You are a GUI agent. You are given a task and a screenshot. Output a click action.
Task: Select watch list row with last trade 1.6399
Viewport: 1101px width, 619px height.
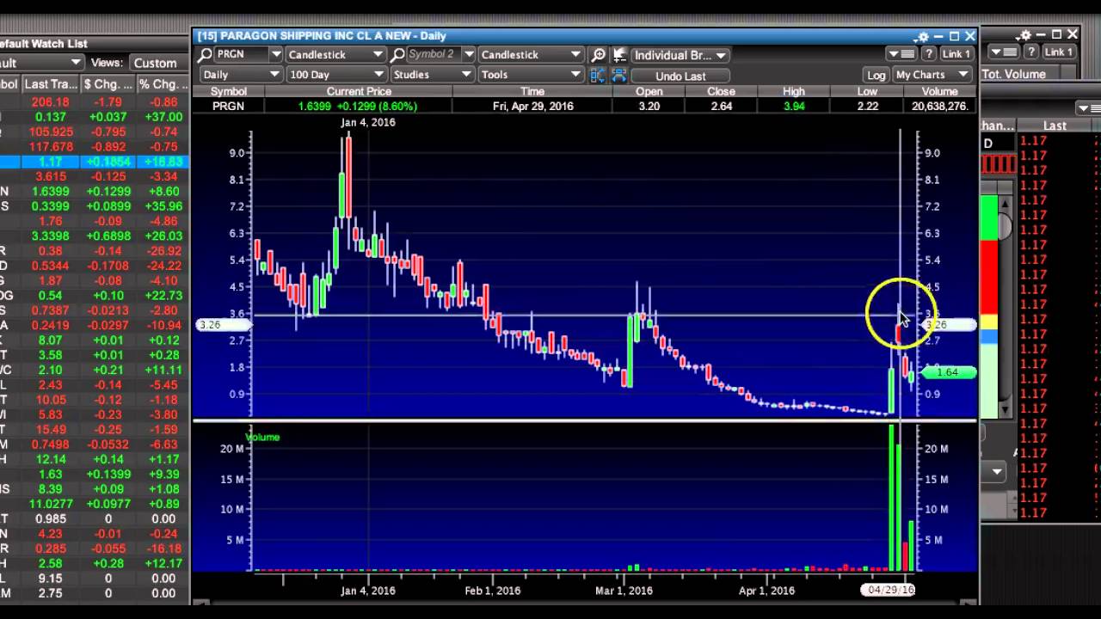pos(94,192)
